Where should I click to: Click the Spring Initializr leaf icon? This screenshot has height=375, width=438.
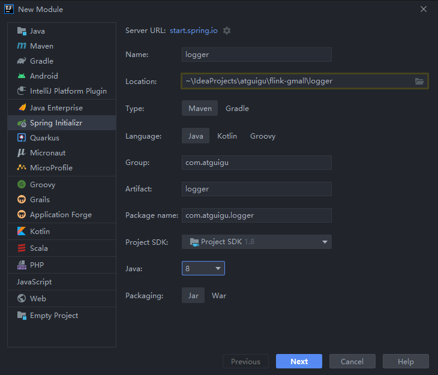pos(22,123)
